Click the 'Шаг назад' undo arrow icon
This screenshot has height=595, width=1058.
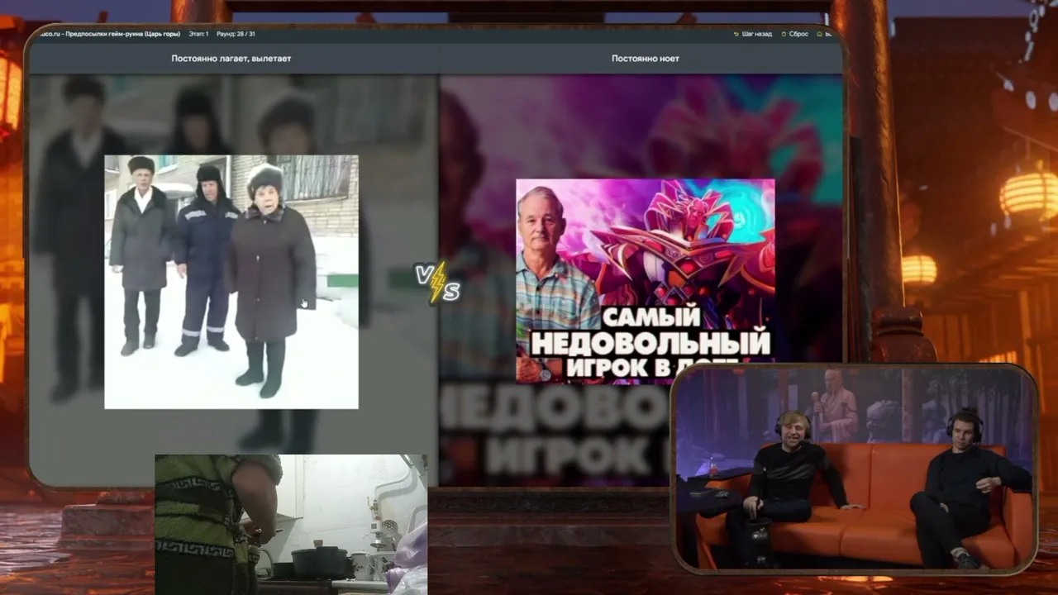(x=736, y=34)
